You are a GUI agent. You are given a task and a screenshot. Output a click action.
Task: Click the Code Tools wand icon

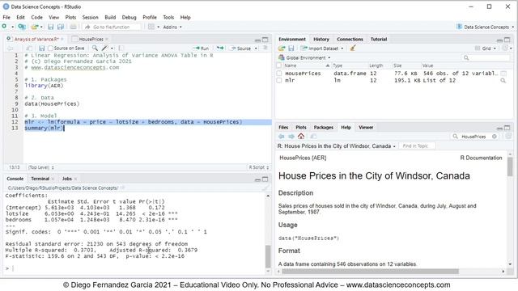point(105,48)
